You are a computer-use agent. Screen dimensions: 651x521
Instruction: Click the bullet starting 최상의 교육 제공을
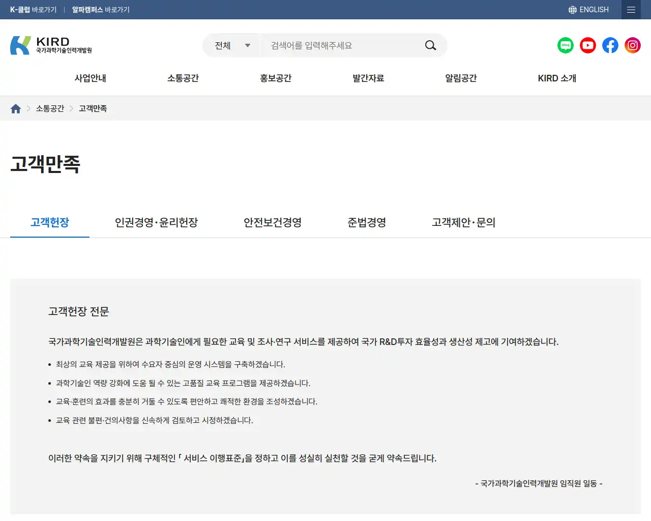(170, 364)
